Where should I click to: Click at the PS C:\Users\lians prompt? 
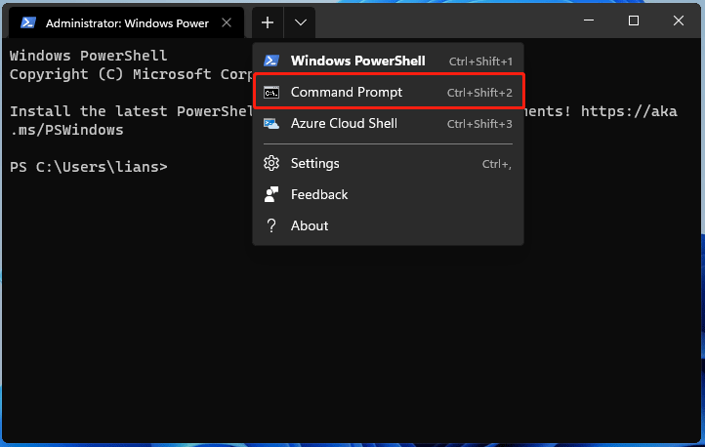tap(88, 167)
